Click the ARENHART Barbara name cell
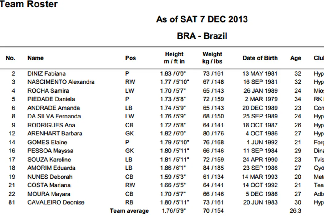324x216 pixels. (55, 134)
